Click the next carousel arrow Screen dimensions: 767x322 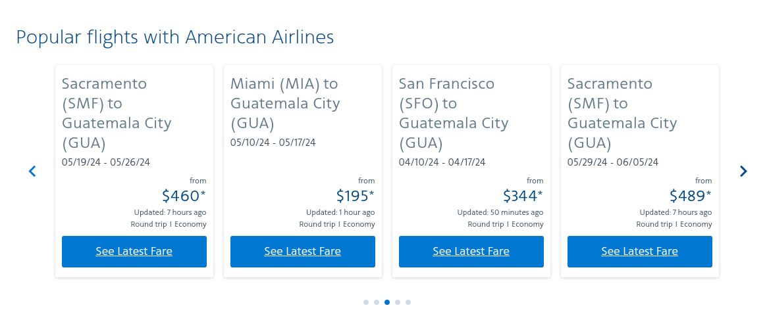pyautogui.click(x=743, y=171)
